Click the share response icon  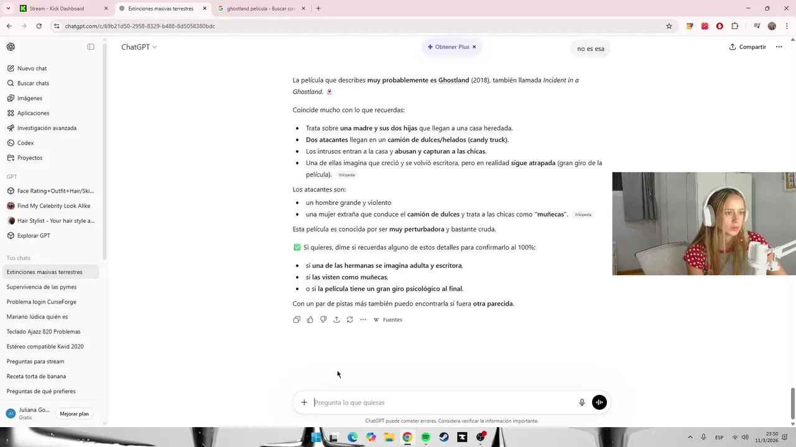click(336, 320)
